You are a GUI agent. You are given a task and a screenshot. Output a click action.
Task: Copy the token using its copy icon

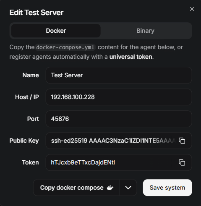click(182, 162)
